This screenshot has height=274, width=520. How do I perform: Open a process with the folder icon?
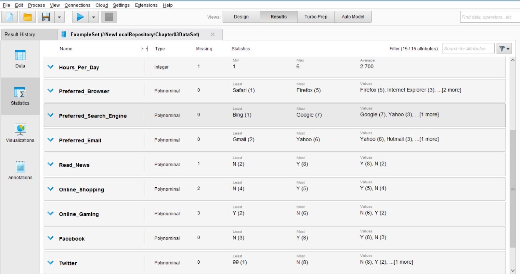(x=28, y=17)
